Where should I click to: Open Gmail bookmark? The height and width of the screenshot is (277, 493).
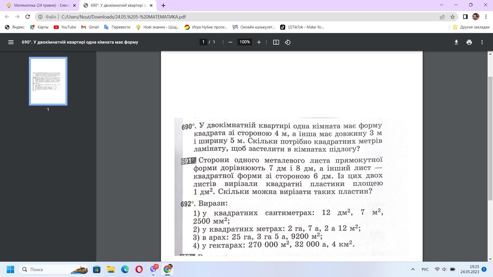tap(90, 27)
